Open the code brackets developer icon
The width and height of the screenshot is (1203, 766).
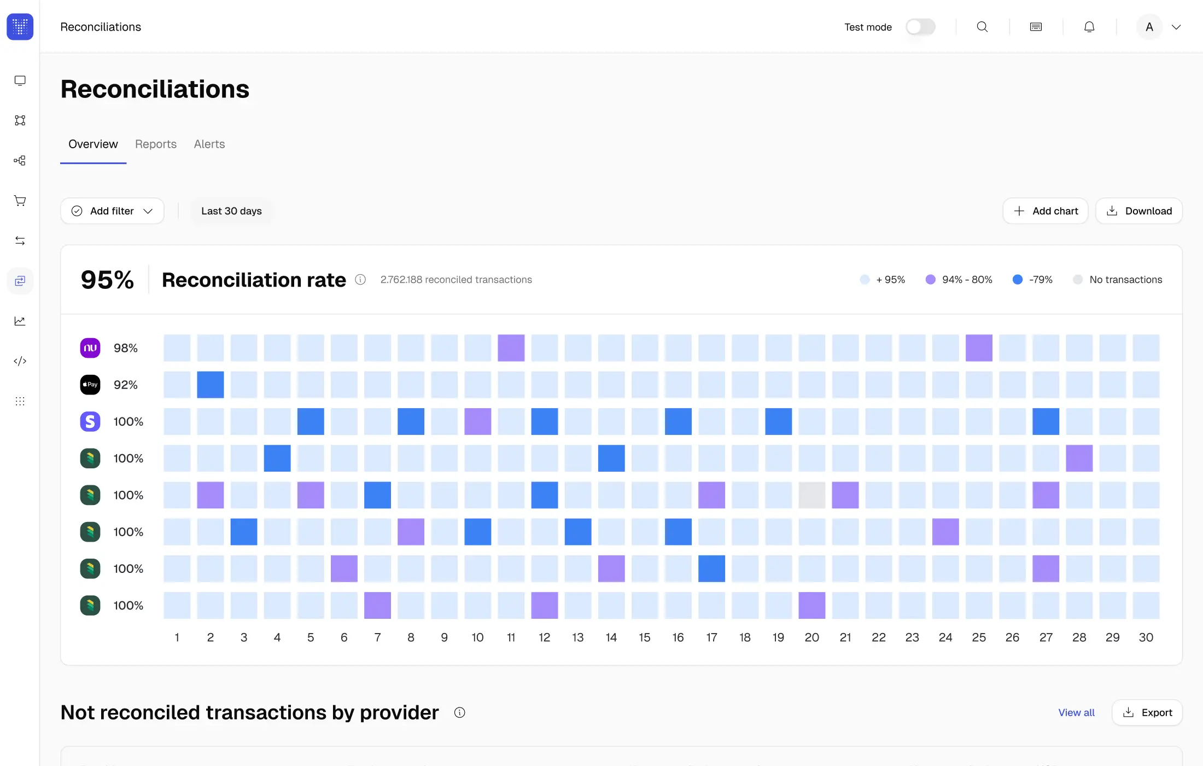pos(20,361)
